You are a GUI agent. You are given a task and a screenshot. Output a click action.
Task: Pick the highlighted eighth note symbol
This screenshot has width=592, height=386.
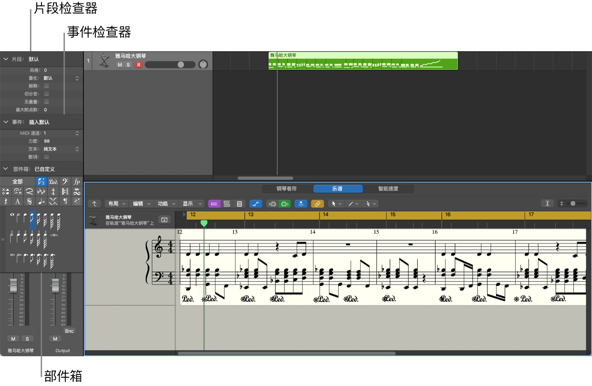(x=33, y=220)
